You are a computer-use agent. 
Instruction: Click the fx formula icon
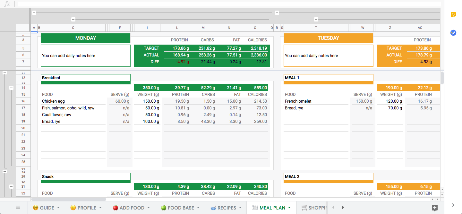pyautogui.click(x=7, y=4)
